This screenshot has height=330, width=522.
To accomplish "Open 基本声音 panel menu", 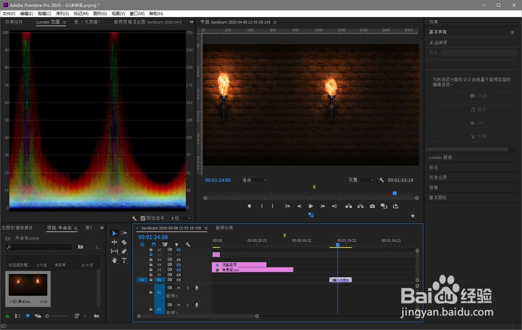I will [512, 32].
